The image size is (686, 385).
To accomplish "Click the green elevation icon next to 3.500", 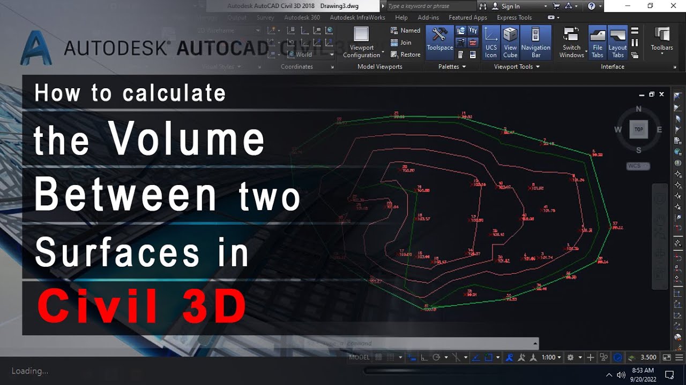I will click(632, 357).
